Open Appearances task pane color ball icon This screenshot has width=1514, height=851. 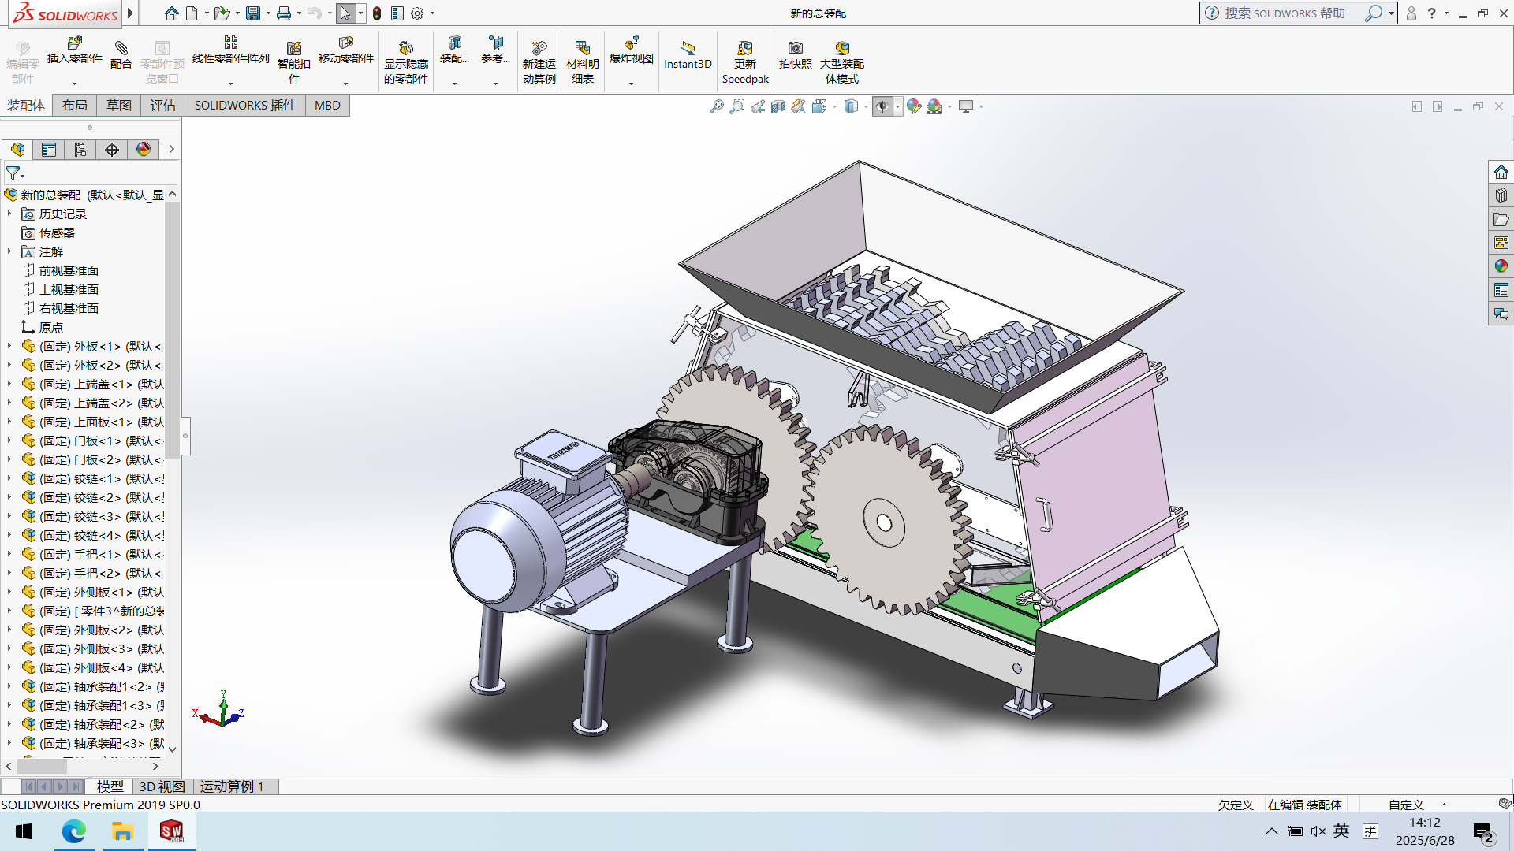[x=1501, y=266]
